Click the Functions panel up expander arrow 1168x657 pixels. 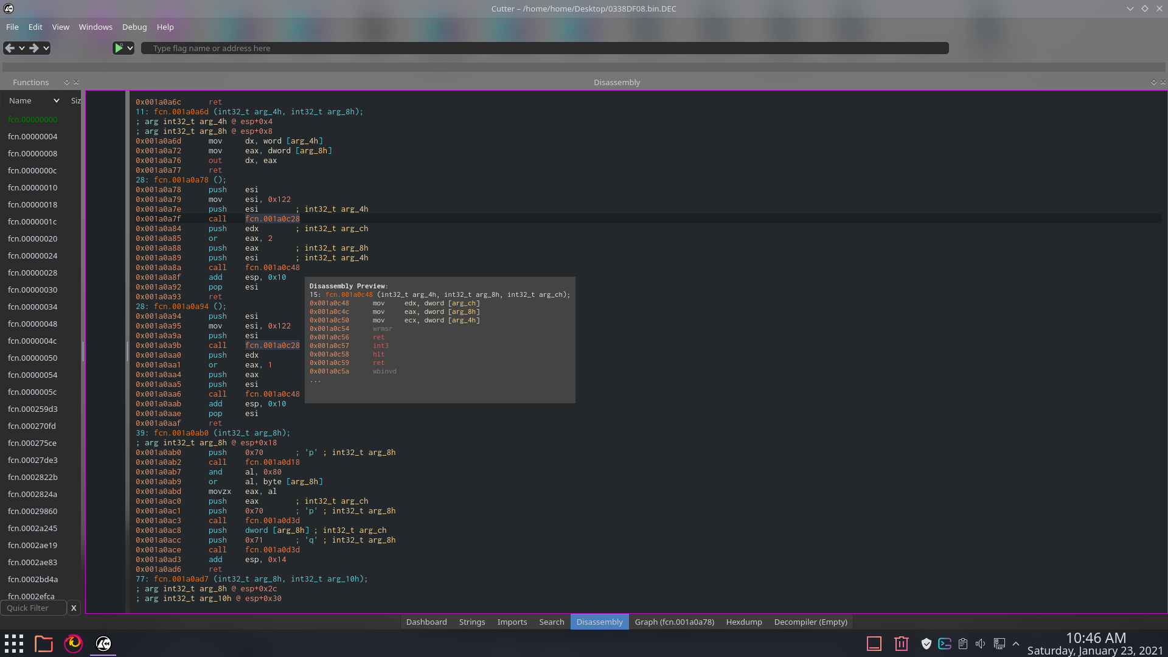click(66, 80)
